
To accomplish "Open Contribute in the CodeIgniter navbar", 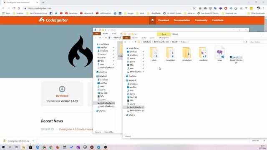I will pyautogui.click(x=218, y=20).
